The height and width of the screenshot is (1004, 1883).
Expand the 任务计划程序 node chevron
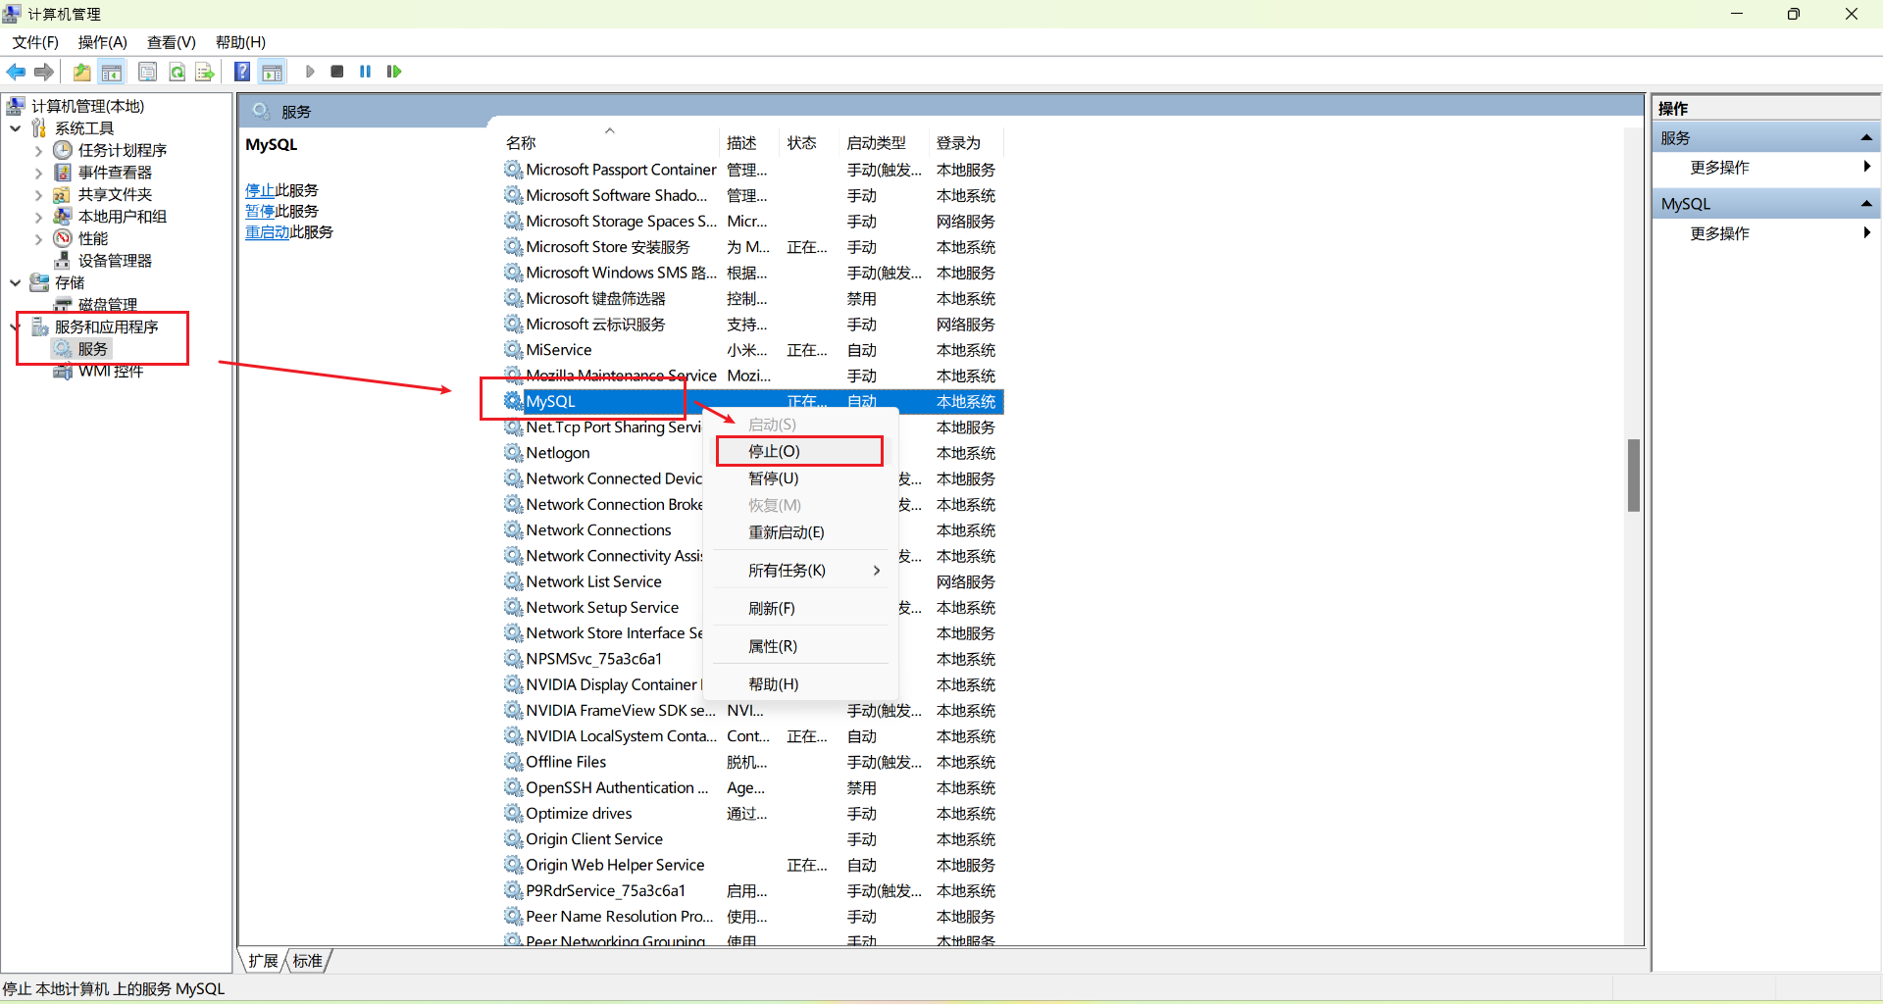pyautogui.click(x=38, y=150)
